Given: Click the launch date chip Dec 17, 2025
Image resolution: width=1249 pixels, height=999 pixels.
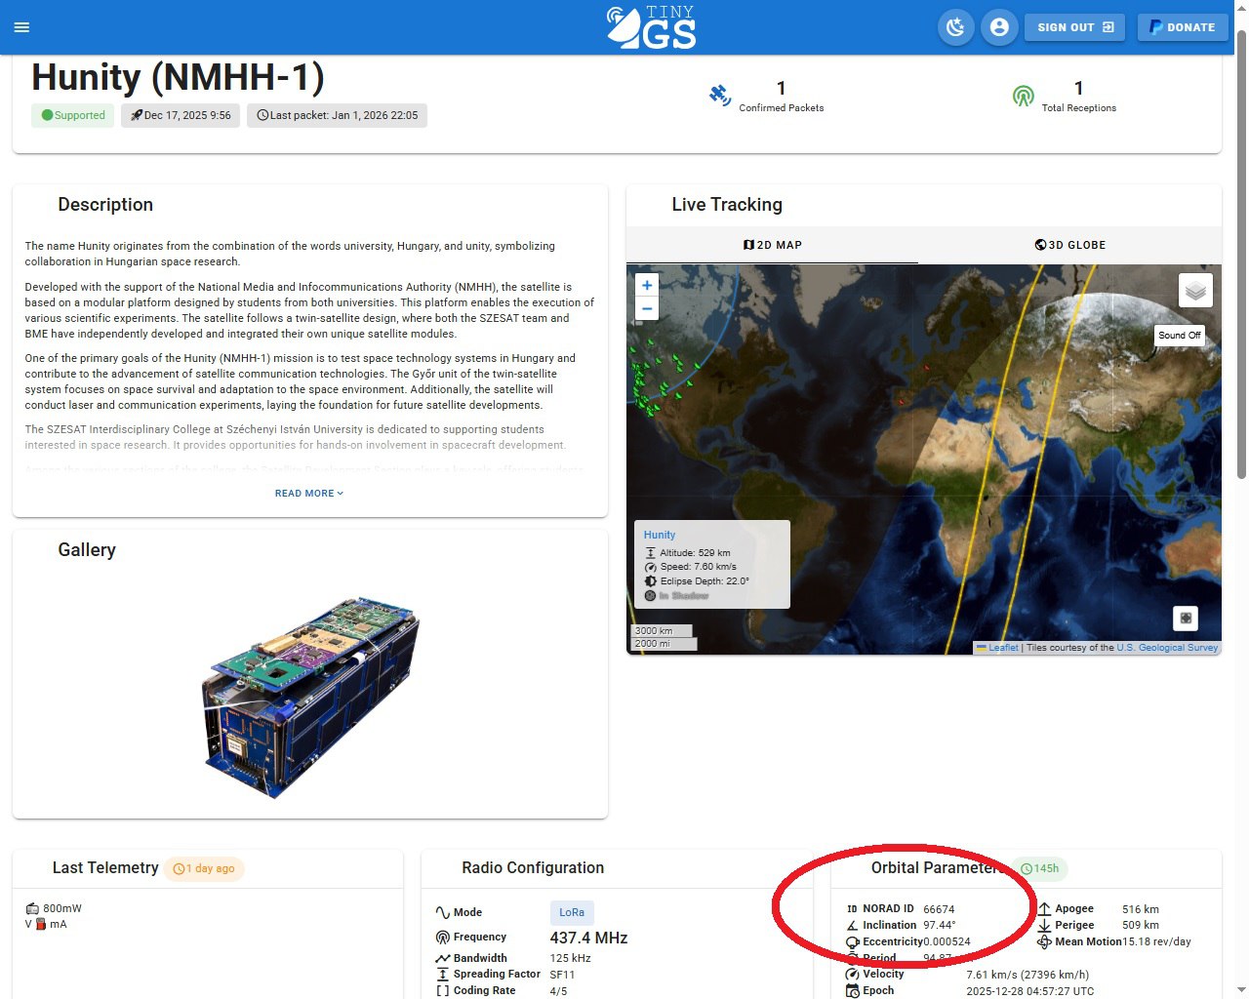Looking at the screenshot, I should 181,115.
